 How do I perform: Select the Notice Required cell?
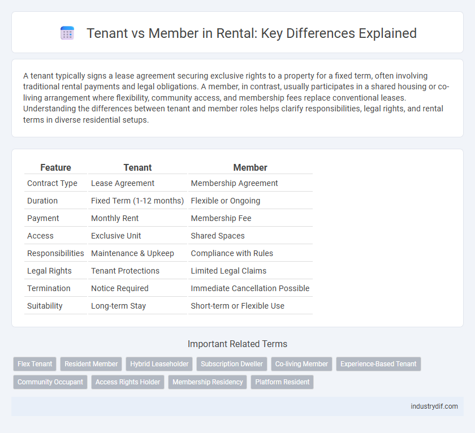pyautogui.click(x=120, y=288)
